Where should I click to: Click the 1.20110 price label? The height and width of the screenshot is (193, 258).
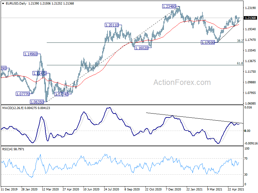tap(112, 25)
